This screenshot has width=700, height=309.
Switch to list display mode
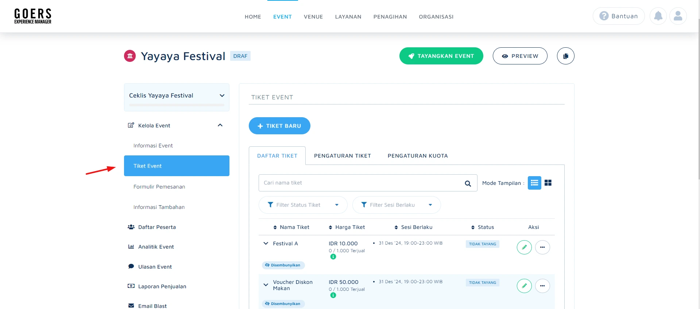[534, 183]
